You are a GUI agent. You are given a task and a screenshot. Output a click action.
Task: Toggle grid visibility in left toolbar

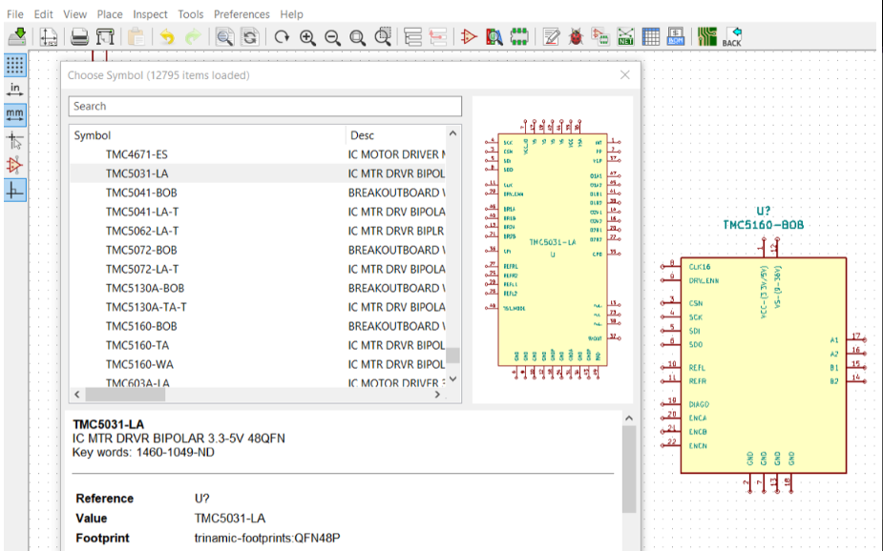14,65
